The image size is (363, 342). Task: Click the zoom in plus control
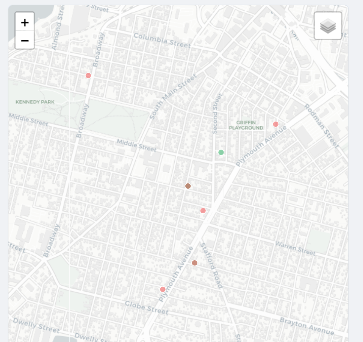(x=24, y=22)
